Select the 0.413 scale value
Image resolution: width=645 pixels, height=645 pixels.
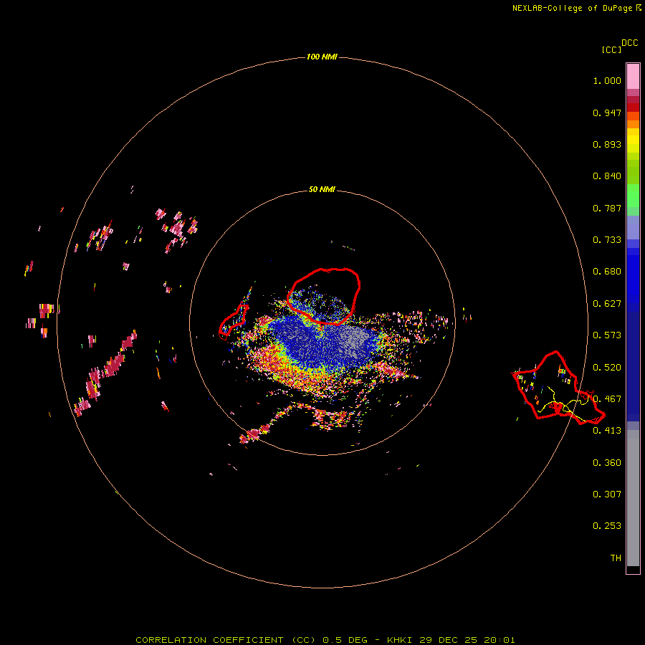607,431
